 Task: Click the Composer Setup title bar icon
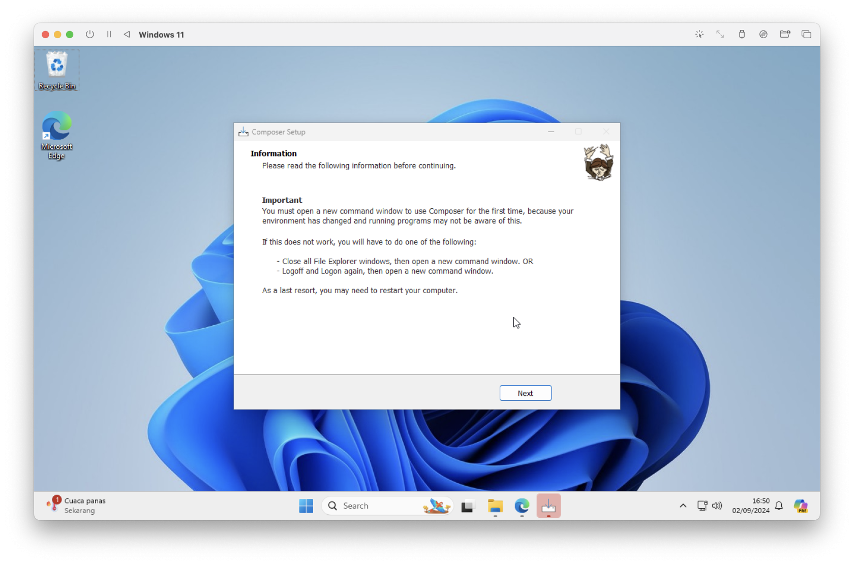tap(243, 132)
